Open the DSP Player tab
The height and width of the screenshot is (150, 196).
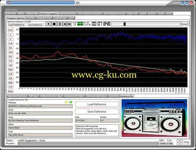[x=34, y=96]
